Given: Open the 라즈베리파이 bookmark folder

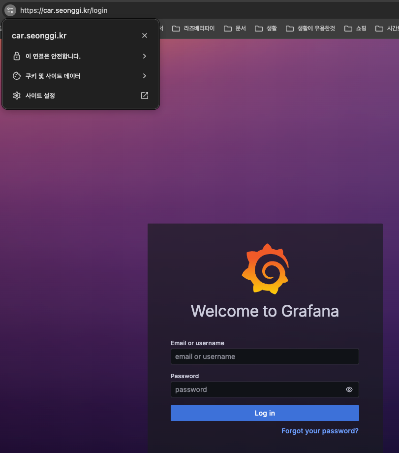Looking at the screenshot, I should click(x=193, y=29).
